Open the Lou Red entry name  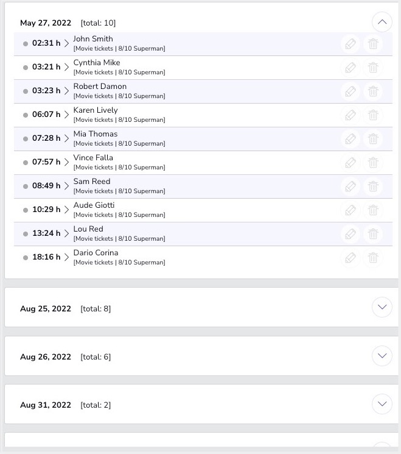(x=88, y=229)
